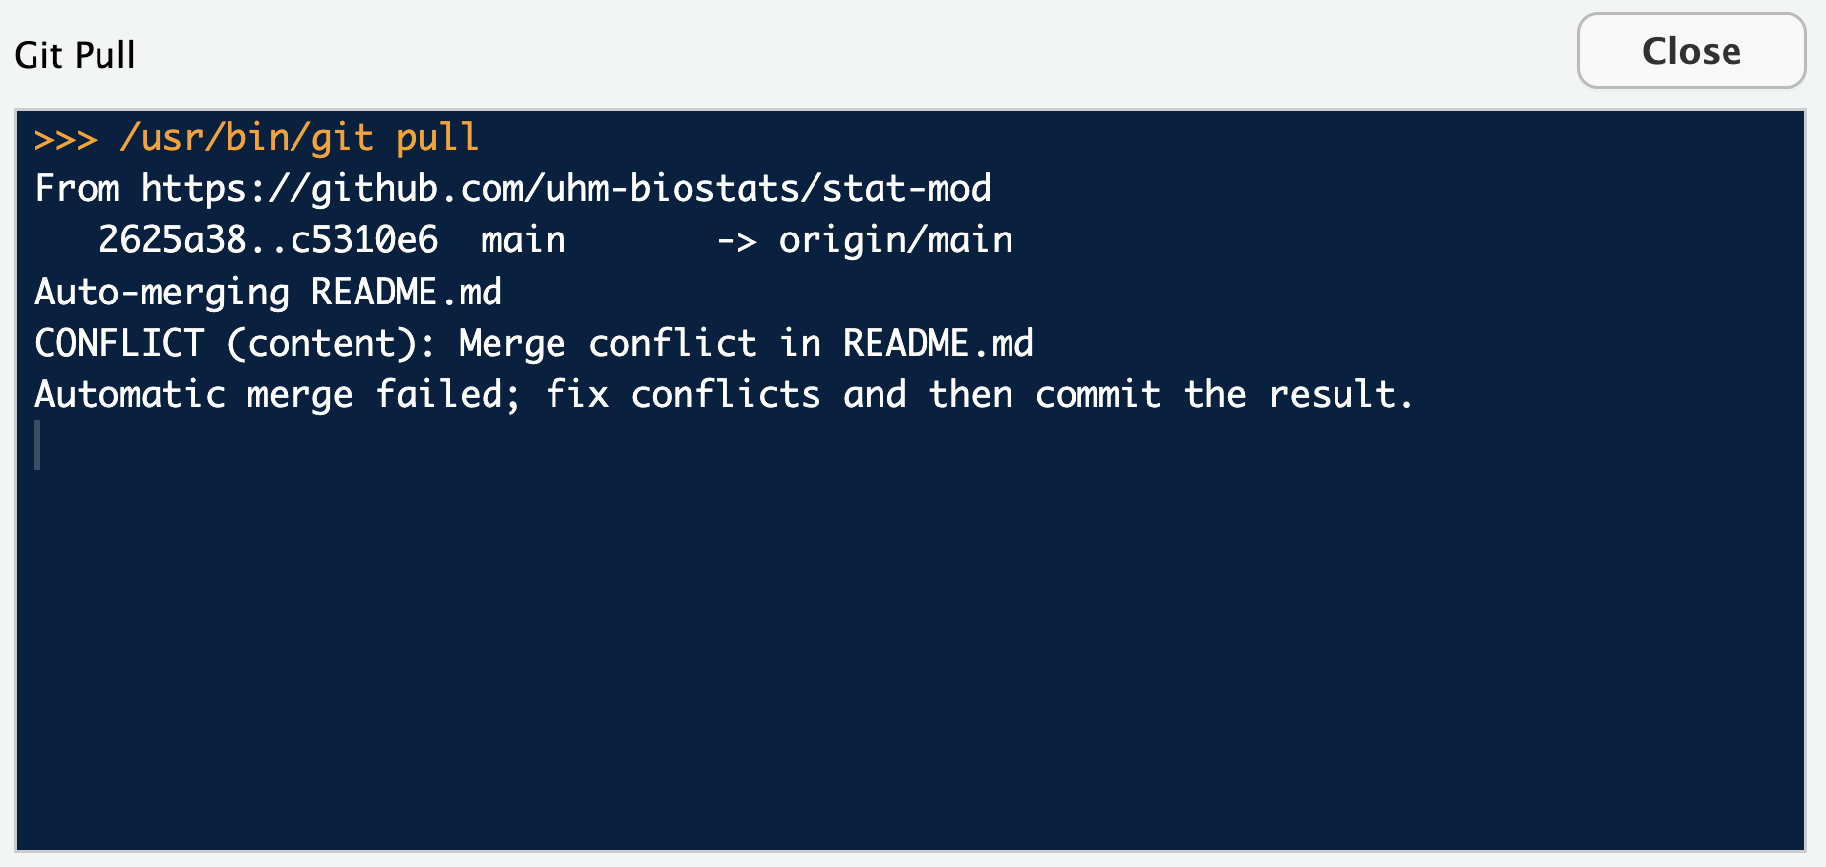
Task: Click the Git Pull dialog title
Action: coord(75,55)
